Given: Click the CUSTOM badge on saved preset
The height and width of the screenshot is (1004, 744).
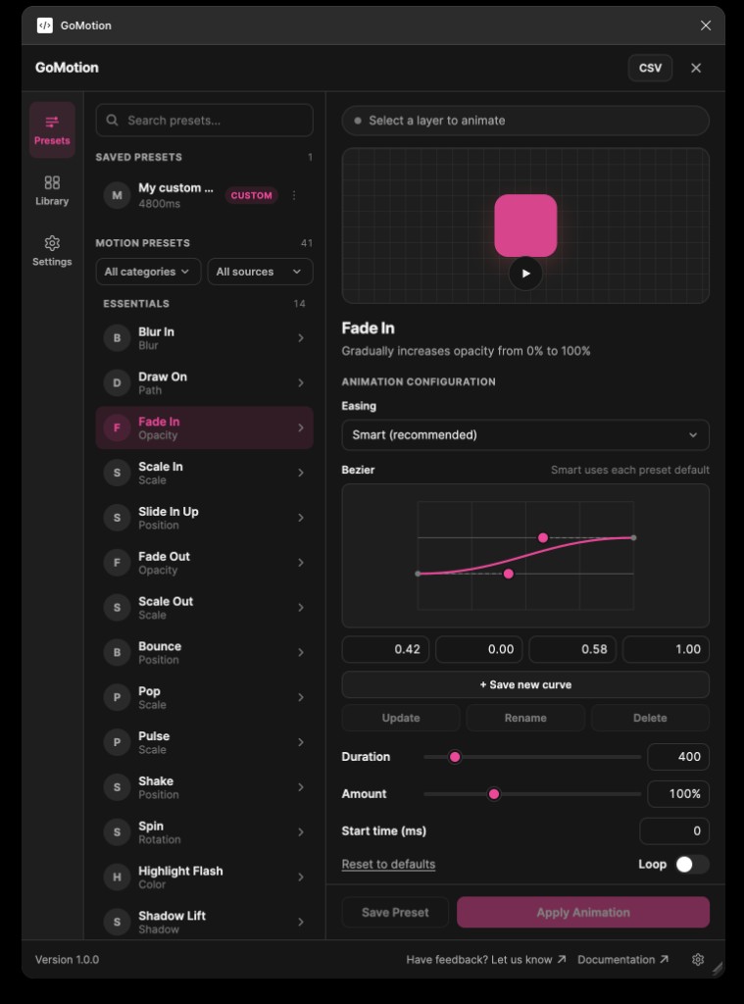Looking at the screenshot, I should pyautogui.click(x=251, y=195).
